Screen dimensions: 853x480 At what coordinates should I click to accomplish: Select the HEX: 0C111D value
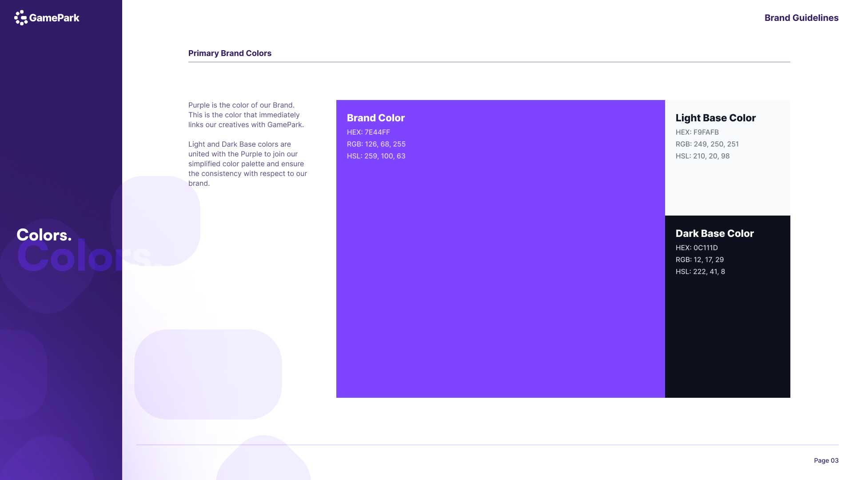(x=697, y=248)
